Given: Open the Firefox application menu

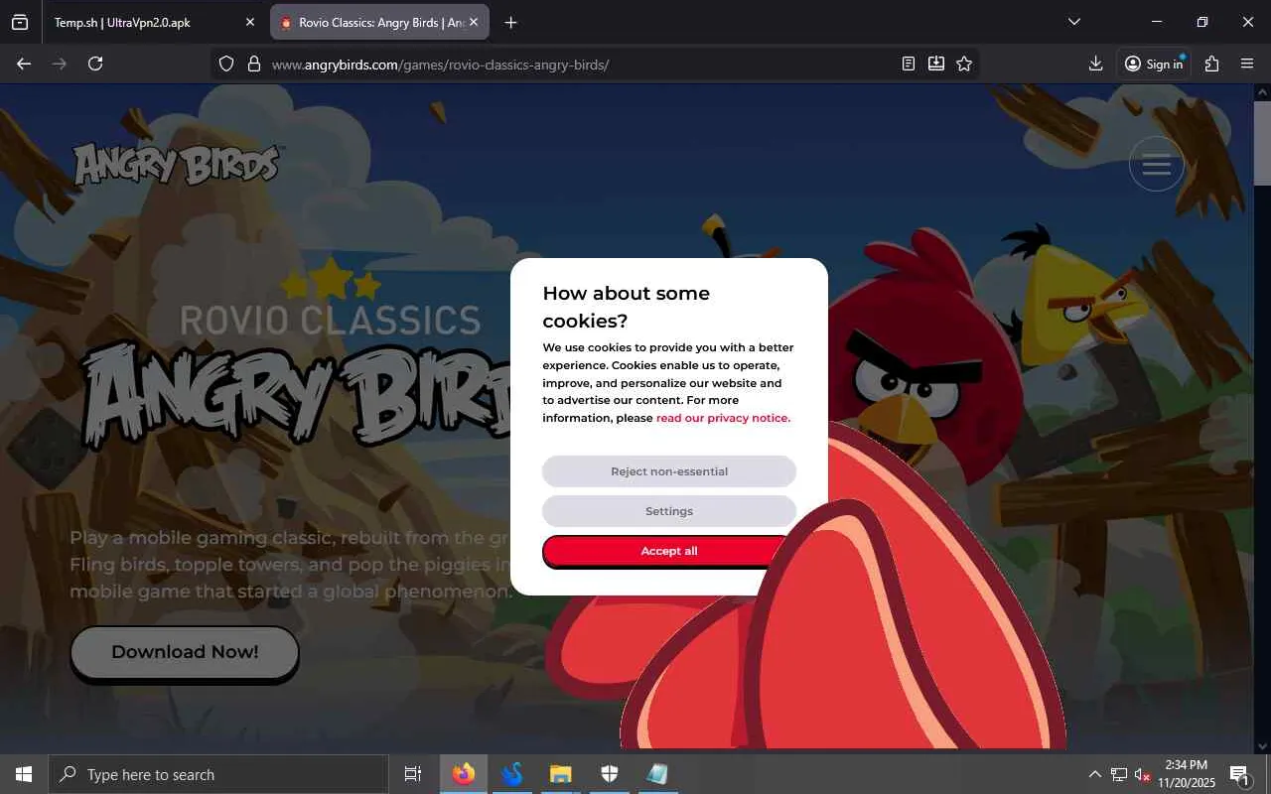Looking at the screenshot, I should (1247, 64).
